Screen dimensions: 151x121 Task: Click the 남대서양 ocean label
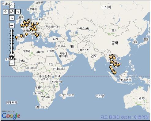(x=12, y=102)
